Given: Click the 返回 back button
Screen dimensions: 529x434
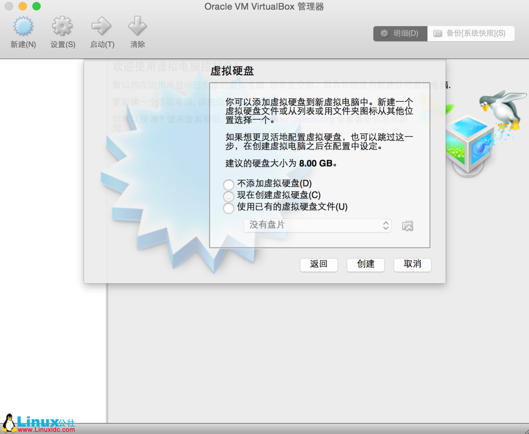Looking at the screenshot, I should click(x=319, y=264).
